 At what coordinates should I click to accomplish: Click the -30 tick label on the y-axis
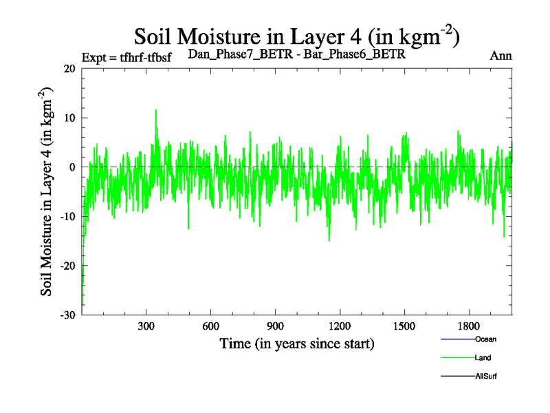[67, 315]
